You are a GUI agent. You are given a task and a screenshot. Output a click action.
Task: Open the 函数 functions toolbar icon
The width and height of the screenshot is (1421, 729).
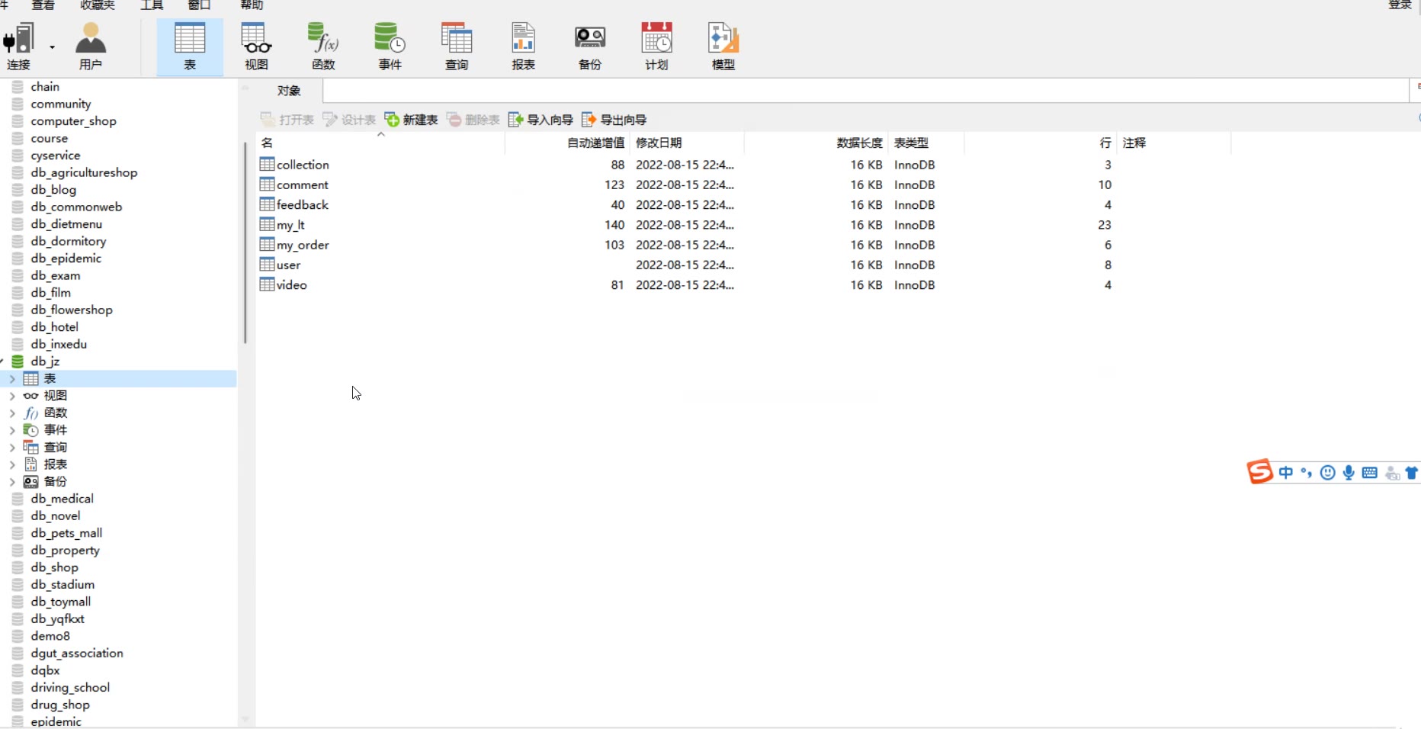coord(323,46)
